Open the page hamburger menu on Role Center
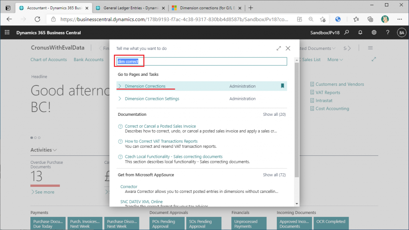The width and height of the screenshot is (409, 230). pos(370,48)
